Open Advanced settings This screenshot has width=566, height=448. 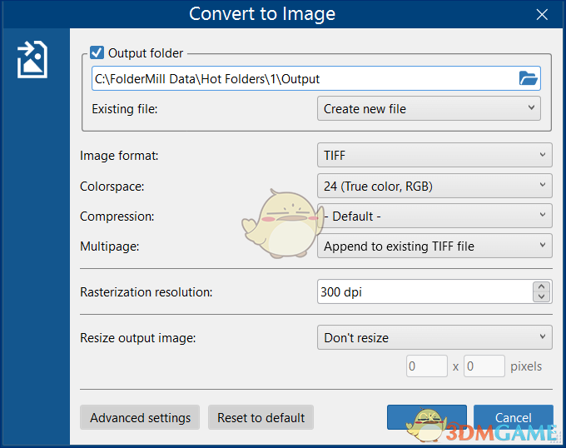pos(140,417)
